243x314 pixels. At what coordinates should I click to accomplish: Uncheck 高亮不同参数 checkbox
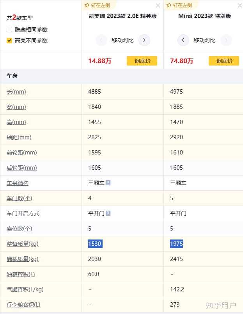click(9, 41)
